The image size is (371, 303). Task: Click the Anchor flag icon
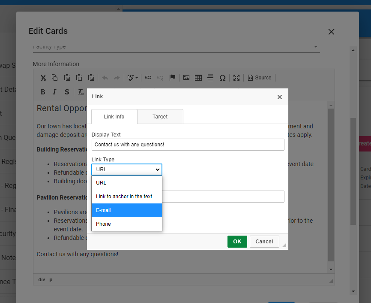pyautogui.click(x=172, y=78)
